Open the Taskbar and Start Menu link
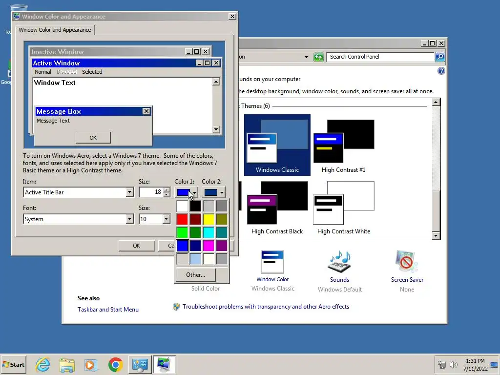The height and width of the screenshot is (375, 500). (108, 309)
